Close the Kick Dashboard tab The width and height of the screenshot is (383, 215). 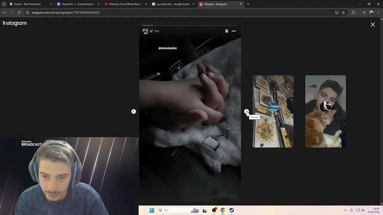pyautogui.click(x=51, y=4)
